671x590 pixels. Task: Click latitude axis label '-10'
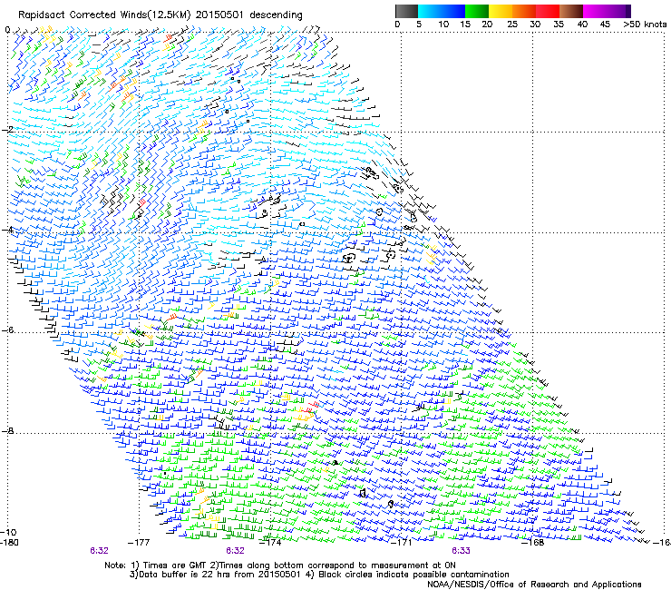point(8,532)
